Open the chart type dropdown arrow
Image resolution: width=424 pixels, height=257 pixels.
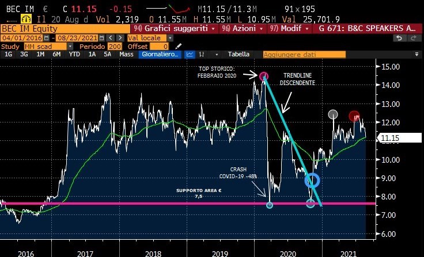pos(217,54)
